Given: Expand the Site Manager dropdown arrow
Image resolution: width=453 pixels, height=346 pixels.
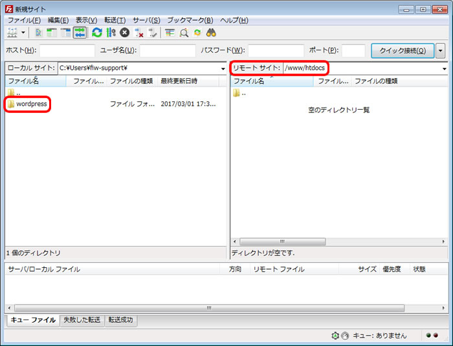Looking at the screenshot, I should click(23, 32).
